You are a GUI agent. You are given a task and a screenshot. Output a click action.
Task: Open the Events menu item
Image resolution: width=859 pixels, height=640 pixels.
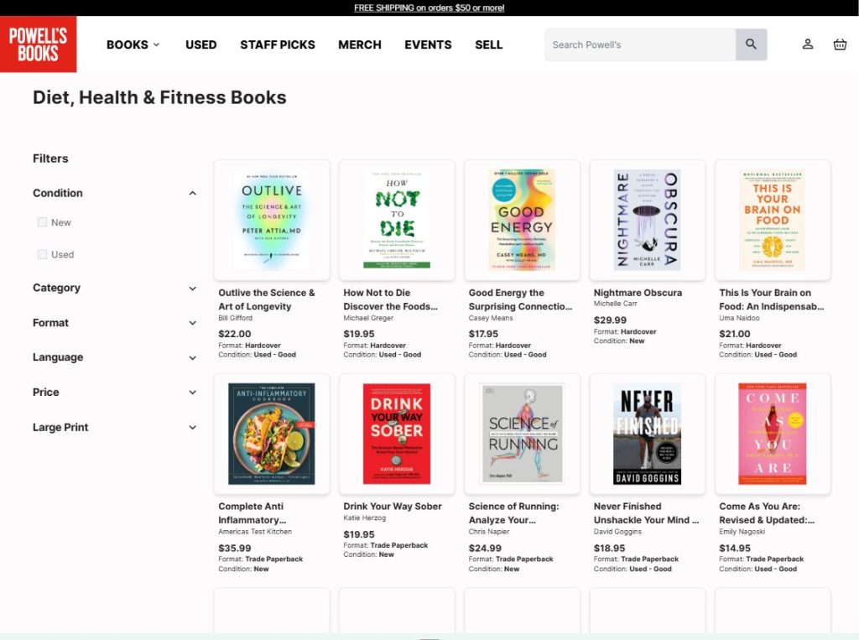pos(429,45)
